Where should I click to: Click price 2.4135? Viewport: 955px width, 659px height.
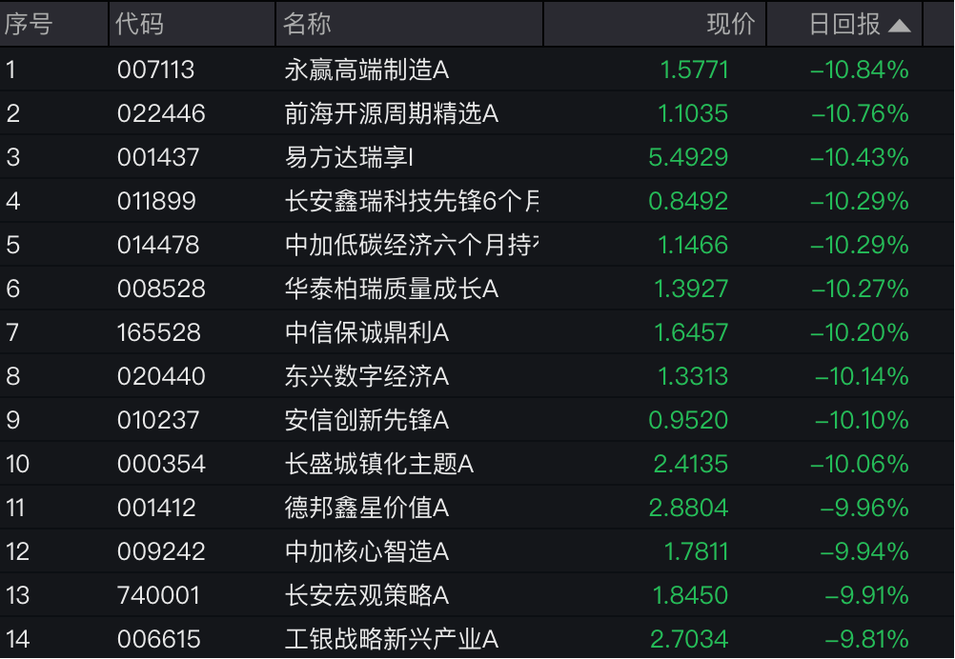691,464
